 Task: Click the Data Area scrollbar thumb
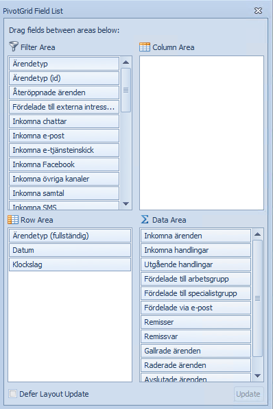click(258, 298)
